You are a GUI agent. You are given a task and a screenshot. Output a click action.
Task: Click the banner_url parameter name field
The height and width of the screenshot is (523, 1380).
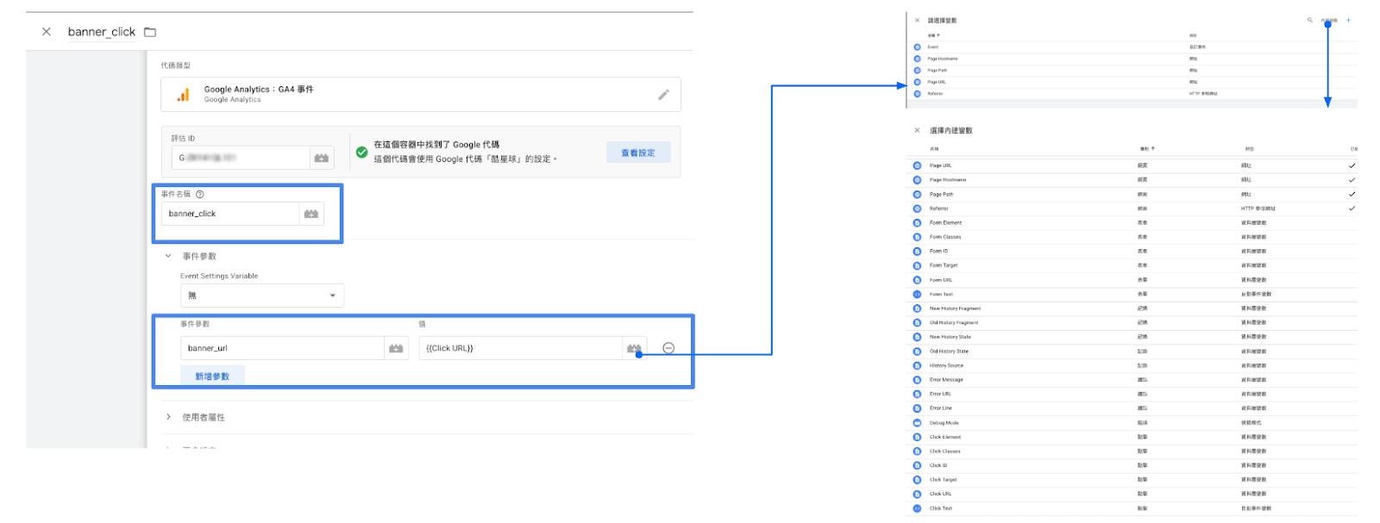(281, 348)
